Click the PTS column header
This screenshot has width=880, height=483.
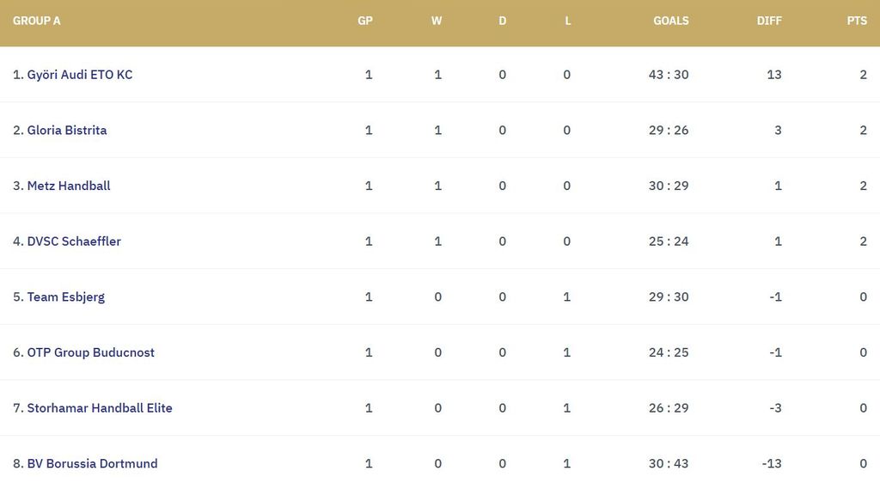(857, 21)
